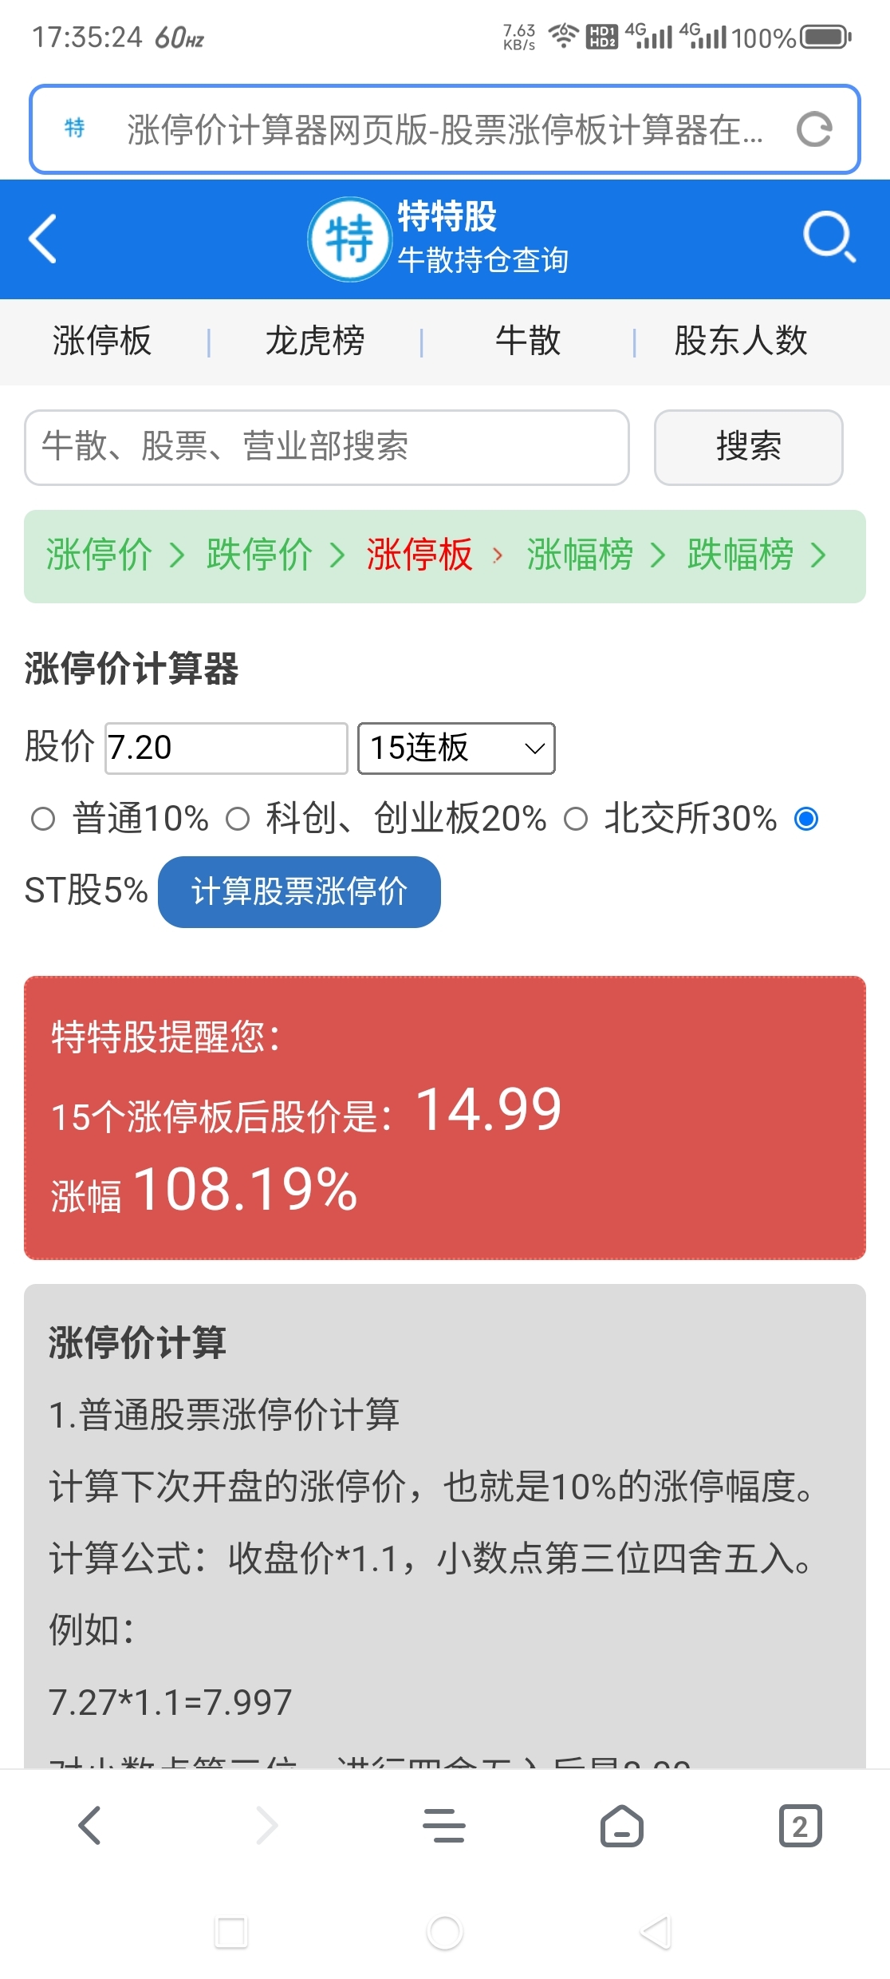
Task: Tap the Android recent apps square
Action: pos(231,1932)
